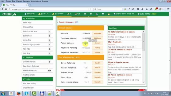Image resolution: width=171 pixels, height=96 pixels.
Task: Open Rent Referrals sidebar link
Action: pyautogui.click(x=37, y=75)
